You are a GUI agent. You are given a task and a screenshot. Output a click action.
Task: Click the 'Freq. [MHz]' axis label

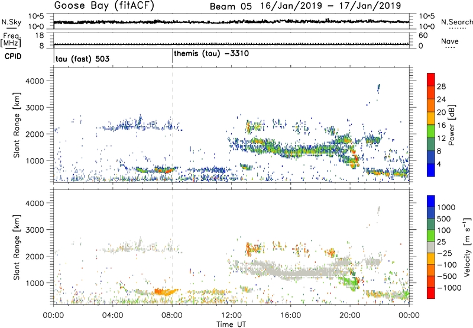(11, 40)
